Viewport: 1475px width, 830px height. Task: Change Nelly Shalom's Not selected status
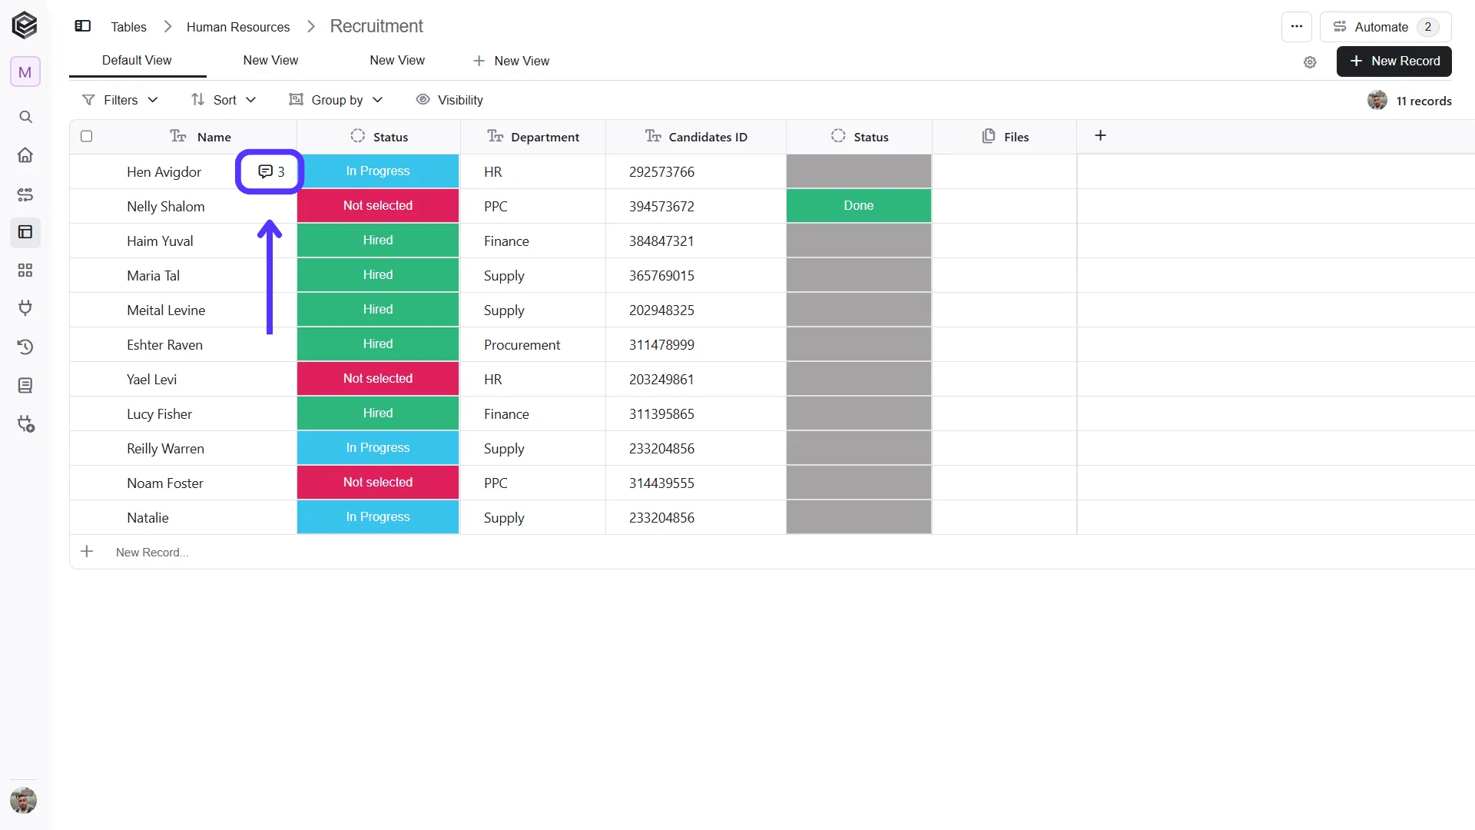[378, 205]
